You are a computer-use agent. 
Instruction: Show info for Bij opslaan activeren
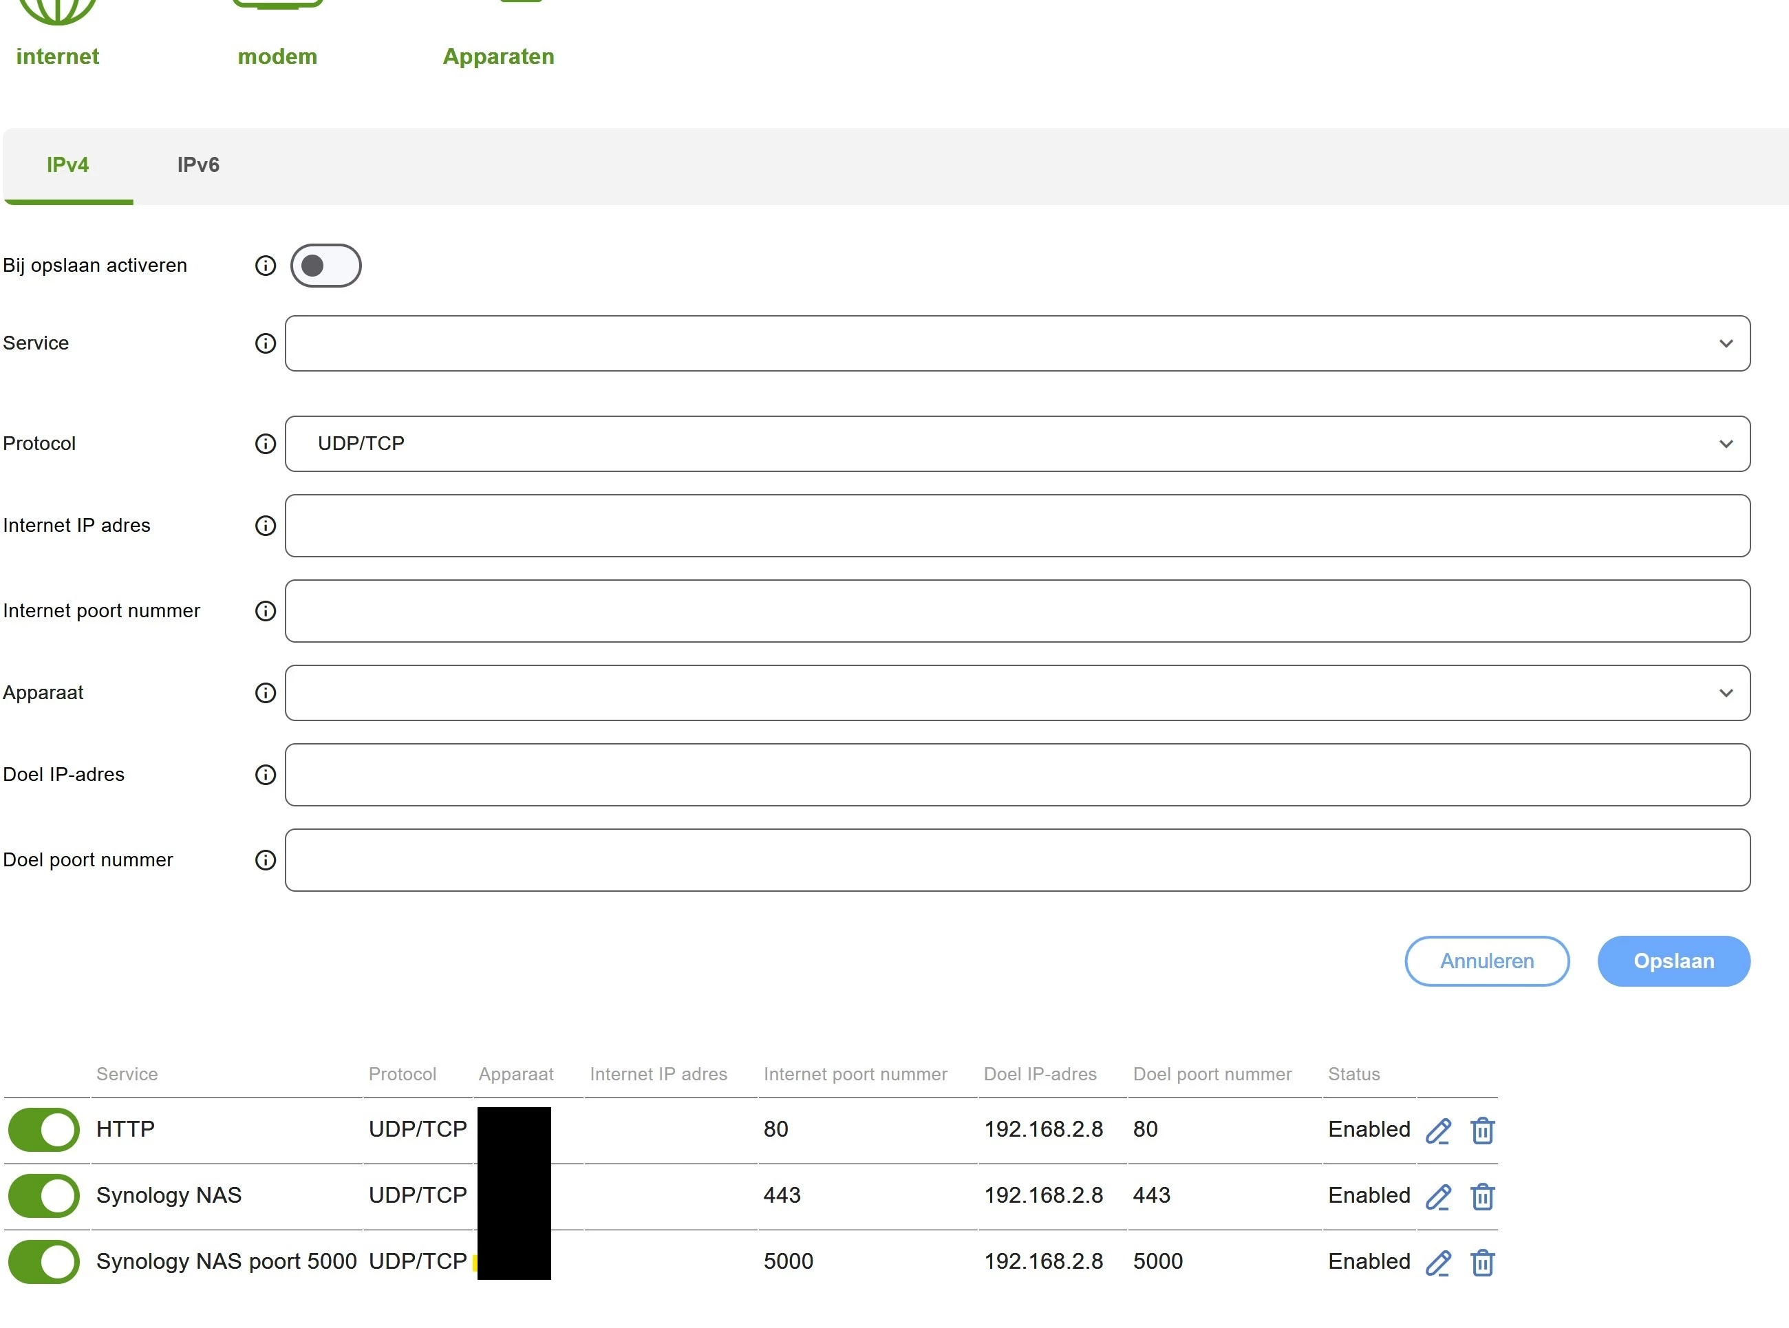point(265,266)
